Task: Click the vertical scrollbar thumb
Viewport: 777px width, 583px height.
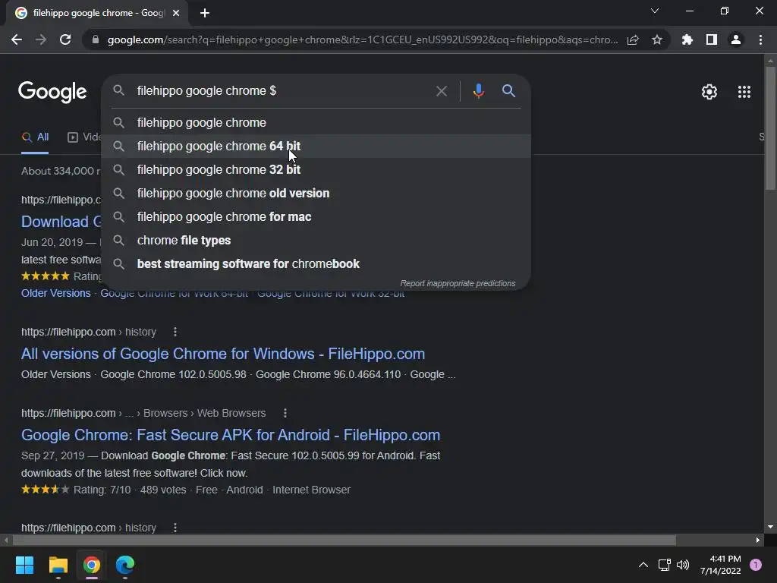Action: (770, 128)
